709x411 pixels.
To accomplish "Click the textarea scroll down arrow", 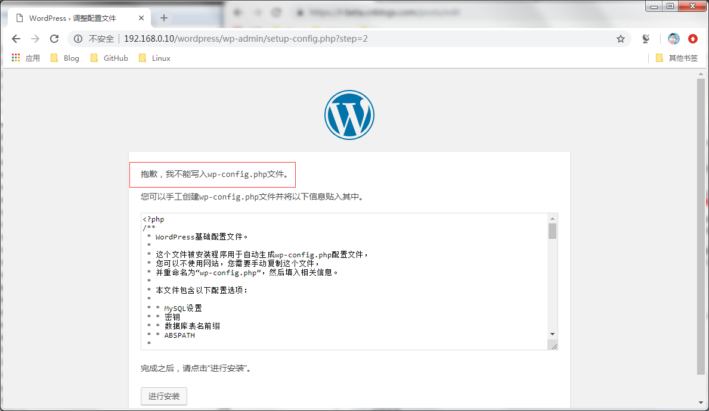I will pyautogui.click(x=552, y=334).
